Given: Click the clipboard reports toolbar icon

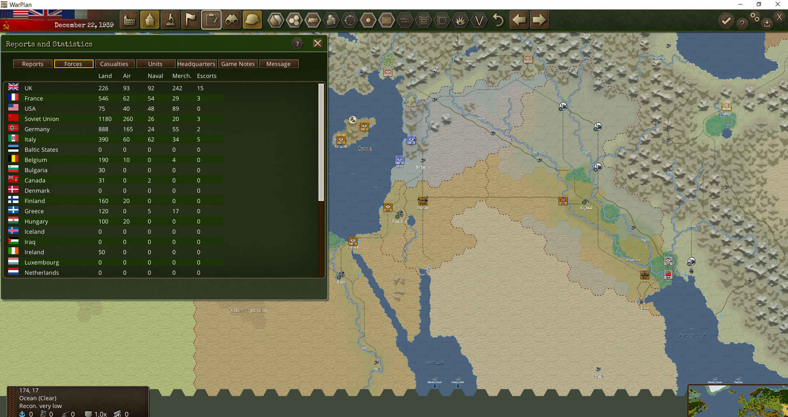Looking at the screenshot, I should [x=211, y=20].
